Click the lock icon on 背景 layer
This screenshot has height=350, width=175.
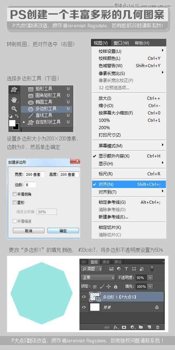pyautogui.click(x=157, y=307)
